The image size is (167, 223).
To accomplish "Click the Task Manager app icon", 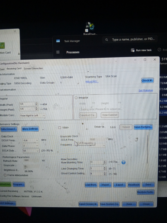I will click(x=58, y=41).
